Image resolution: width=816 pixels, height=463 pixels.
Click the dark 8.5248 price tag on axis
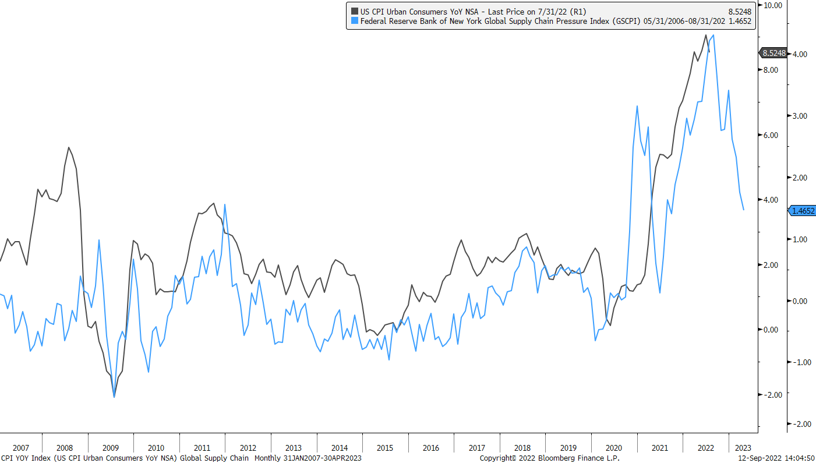[x=774, y=53]
